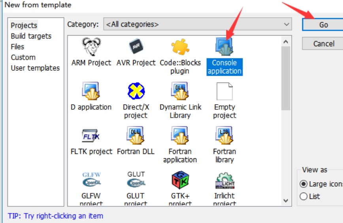Choose the GTK+ project cube icon
This screenshot has height=223, width=343.
(180, 180)
